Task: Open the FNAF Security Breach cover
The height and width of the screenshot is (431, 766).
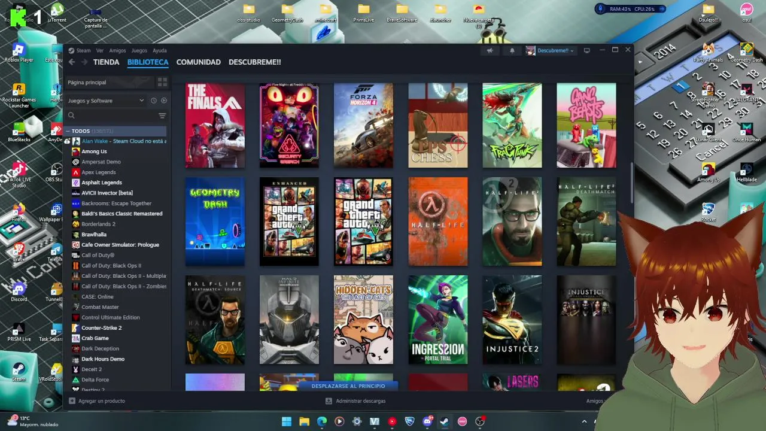Action: [289, 126]
